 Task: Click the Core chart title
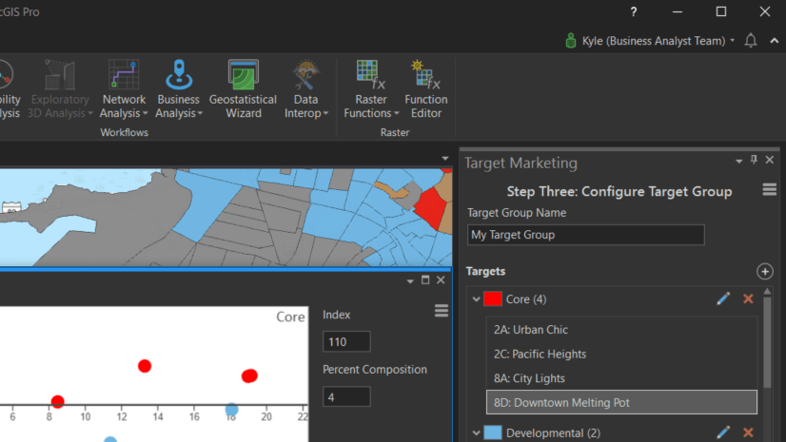(290, 317)
